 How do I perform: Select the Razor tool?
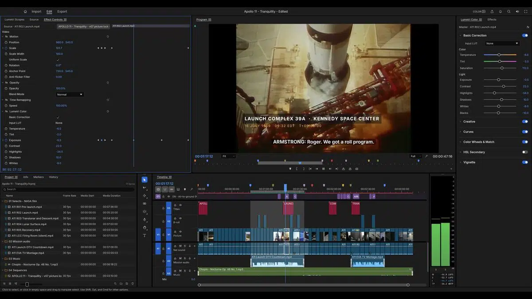(145, 203)
